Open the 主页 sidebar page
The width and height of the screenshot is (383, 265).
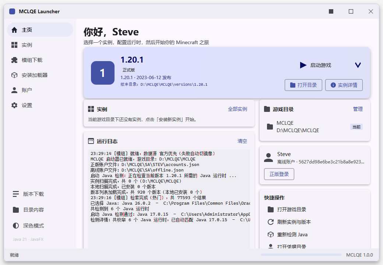coord(40,30)
